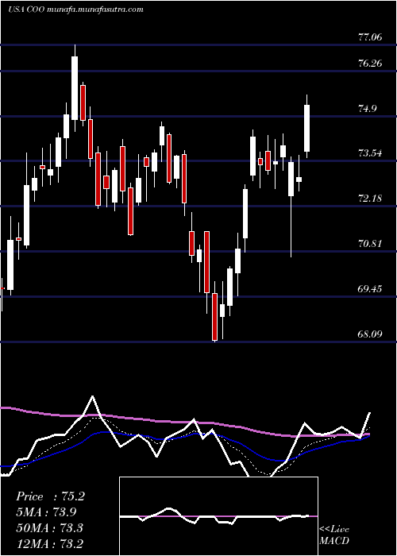Click the 77.06 price level label
The image size is (397, 556).
pyautogui.click(x=370, y=37)
